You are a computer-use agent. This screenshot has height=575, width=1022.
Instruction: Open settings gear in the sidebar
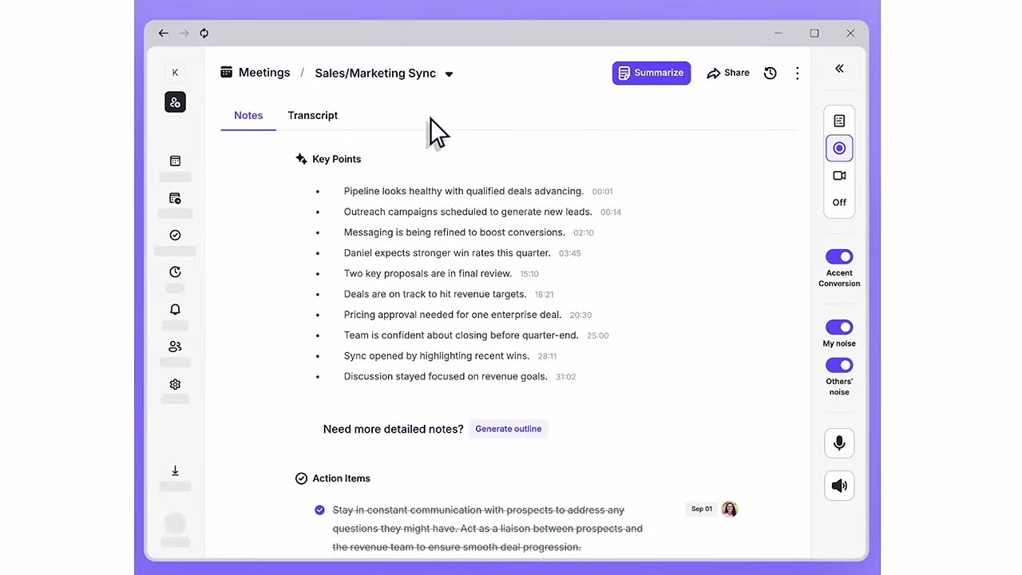(175, 384)
